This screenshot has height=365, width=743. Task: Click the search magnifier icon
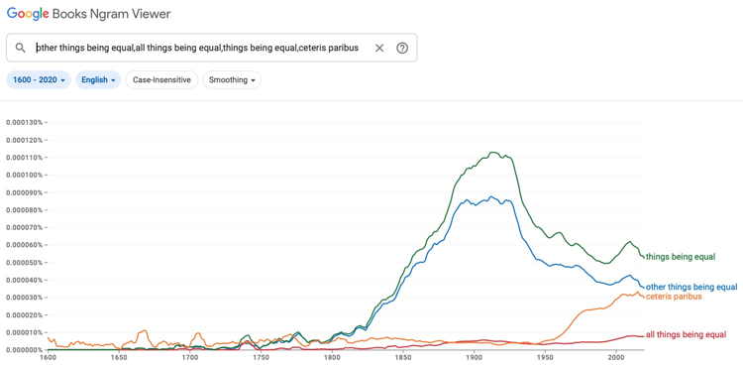[21, 48]
